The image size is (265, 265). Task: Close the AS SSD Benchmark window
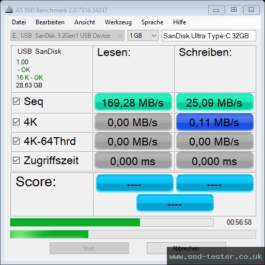(x=251, y=10)
